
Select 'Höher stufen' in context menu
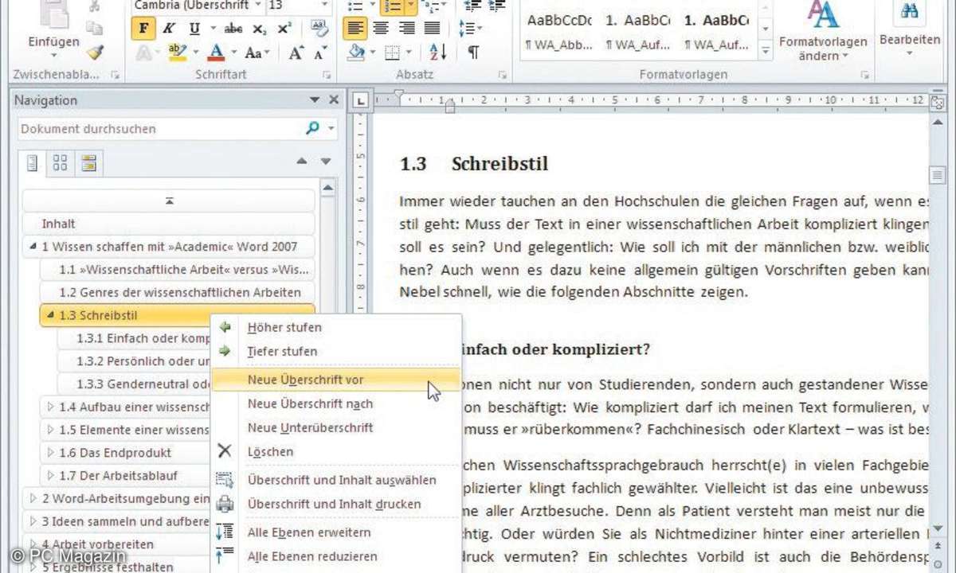[x=284, y=327]
